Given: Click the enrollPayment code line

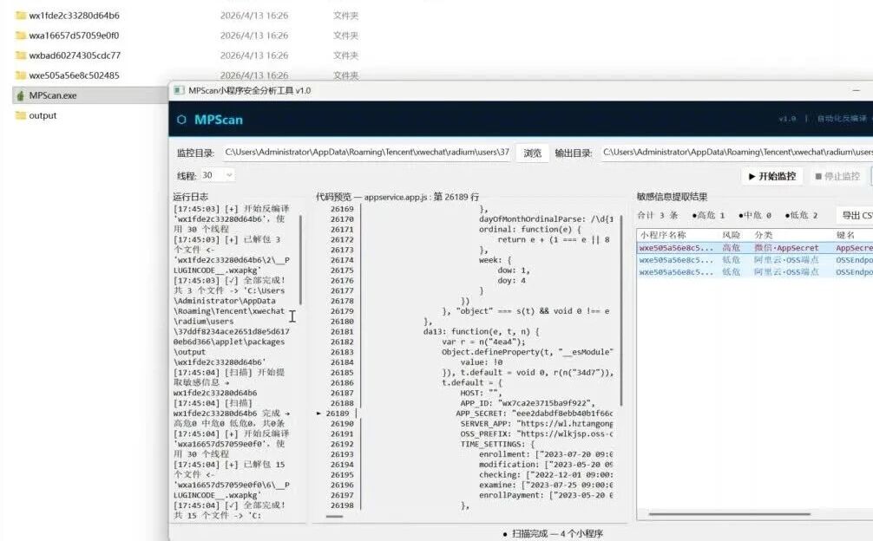Looking at the screenshot, I should [x=546, y=495].
